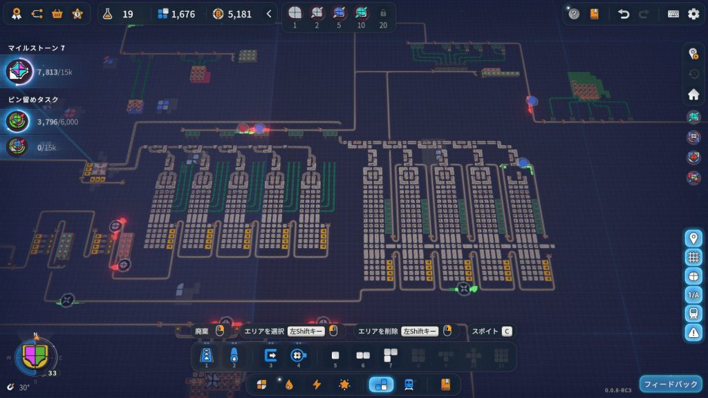Switch to the trains toolbar category tab
The width and height of the screenshot is (708, 398).
[x=409, y=384]
